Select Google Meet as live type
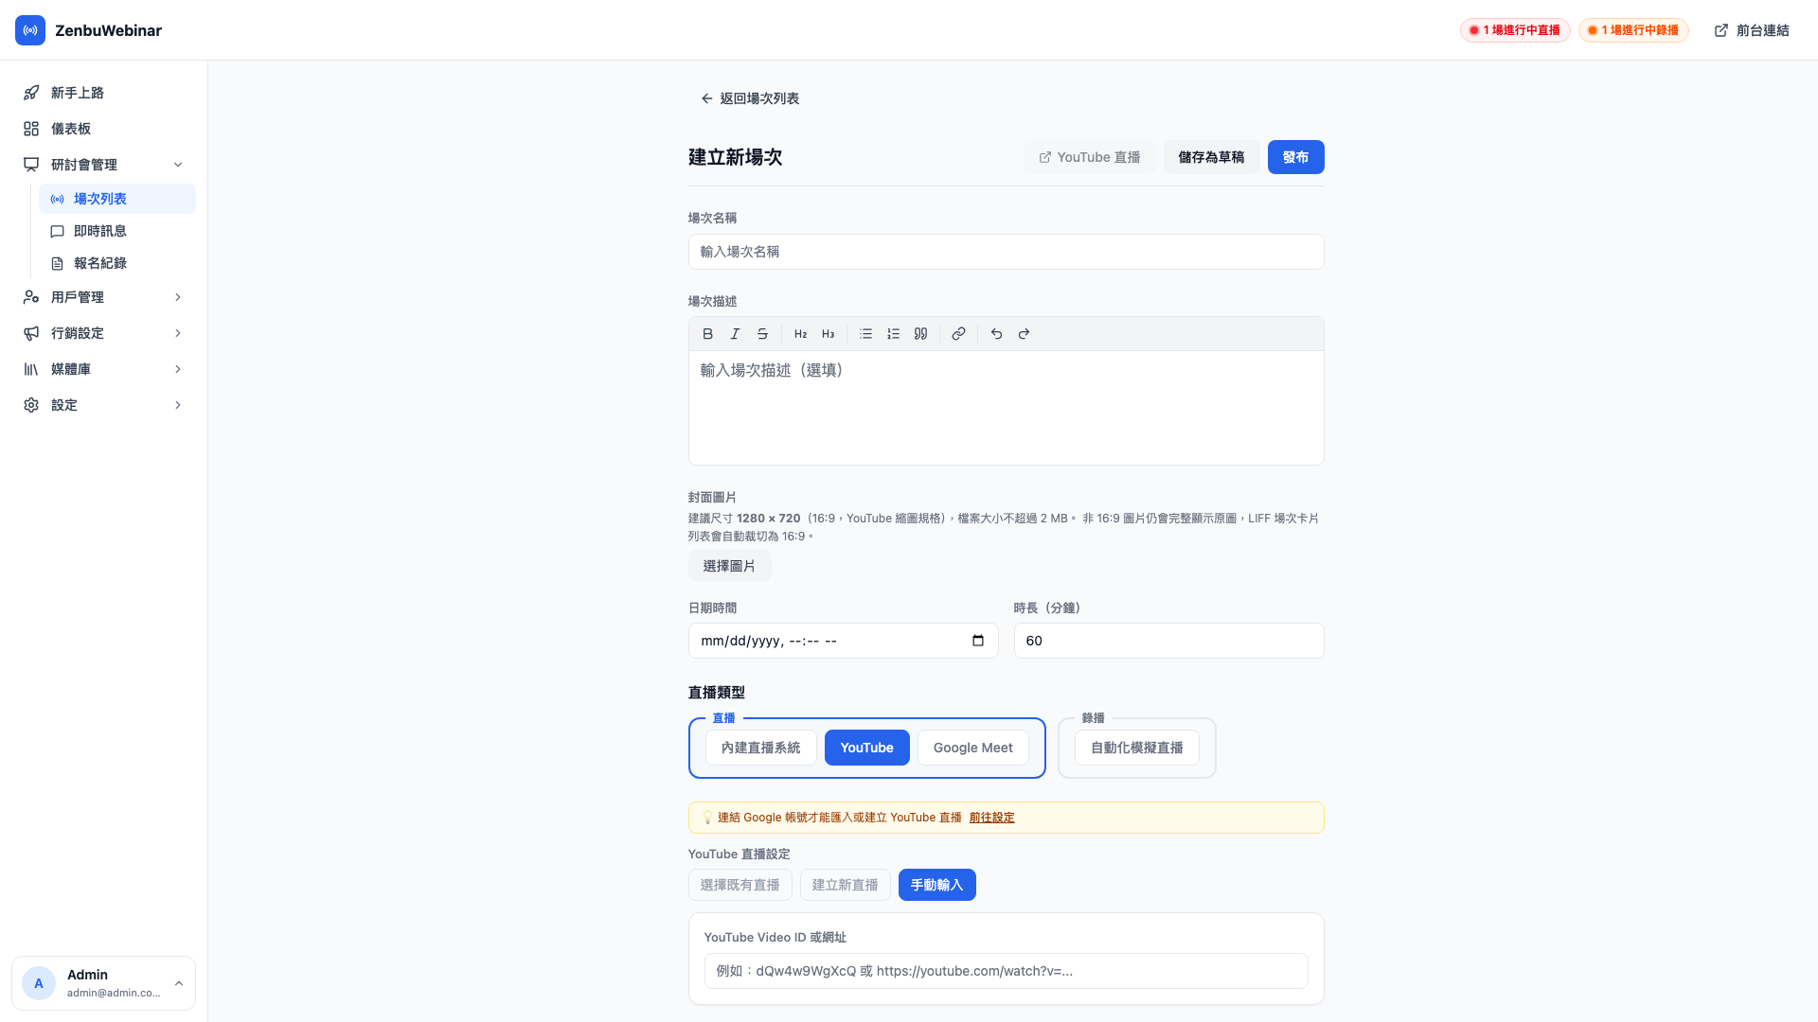 click(972, 748)
